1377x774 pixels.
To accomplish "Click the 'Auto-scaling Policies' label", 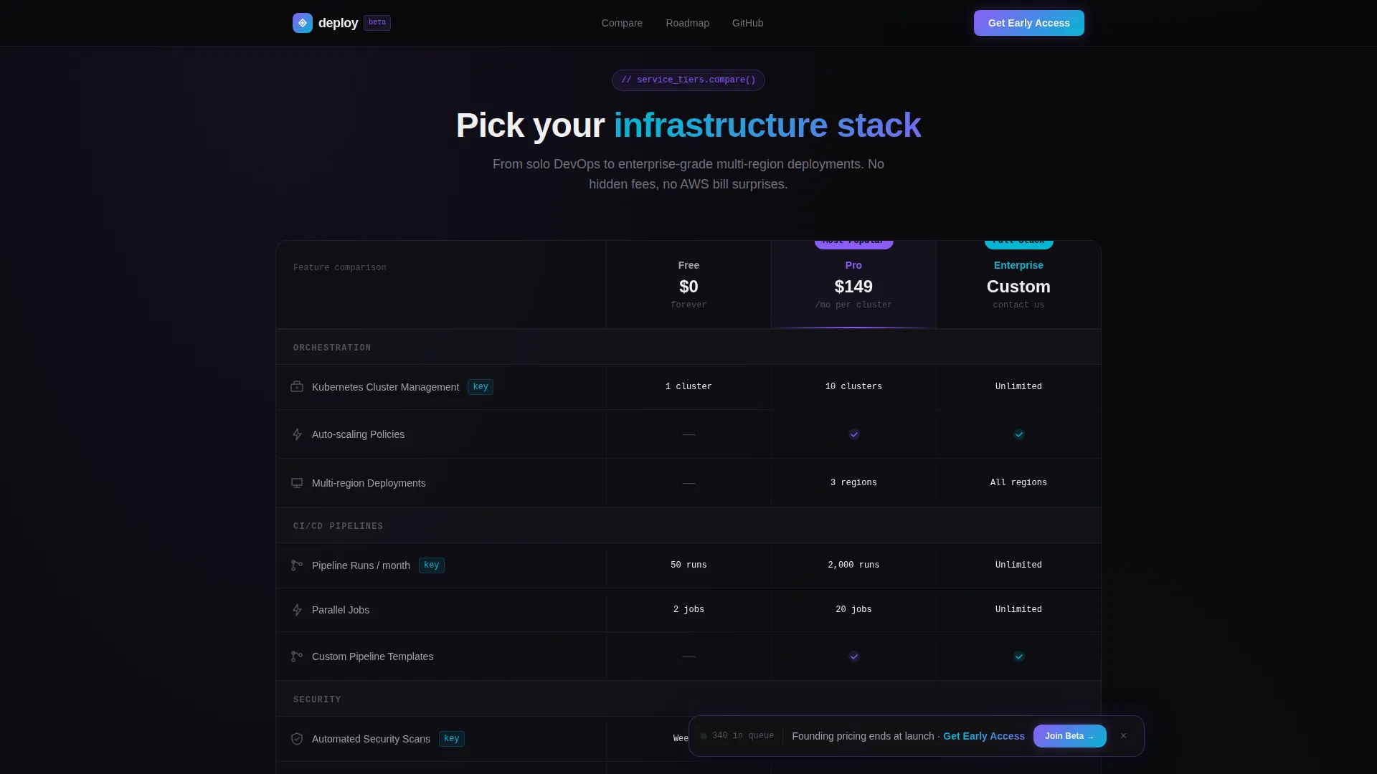I will coord(358,434).
